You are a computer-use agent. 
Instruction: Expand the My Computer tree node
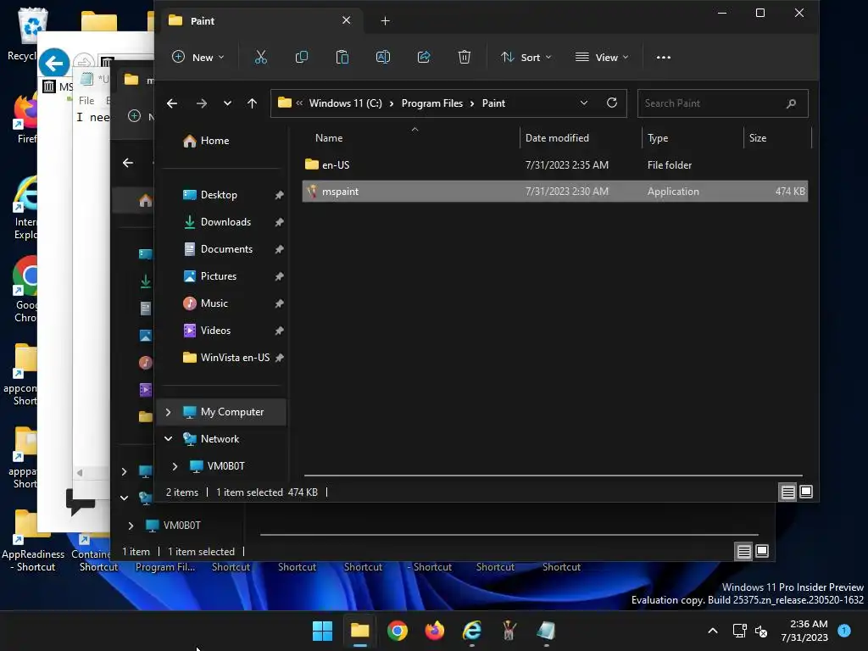click(169, 412)
